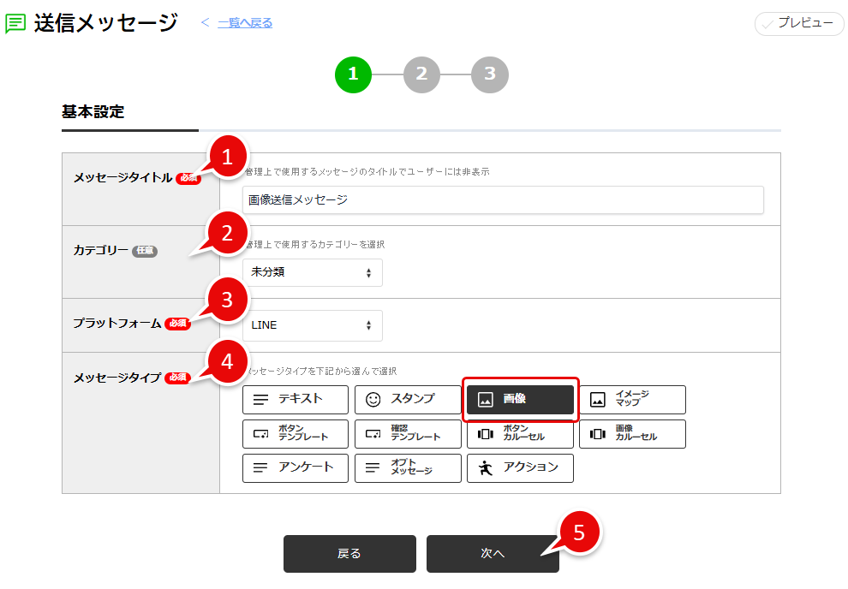This screenshot has height=589, width=848.
Task: Click the 戻る (Back) button
Action: point(349,554)
